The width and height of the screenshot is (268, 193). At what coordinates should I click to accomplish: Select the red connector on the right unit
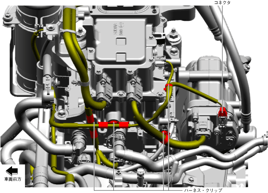(x=223, y=111)
